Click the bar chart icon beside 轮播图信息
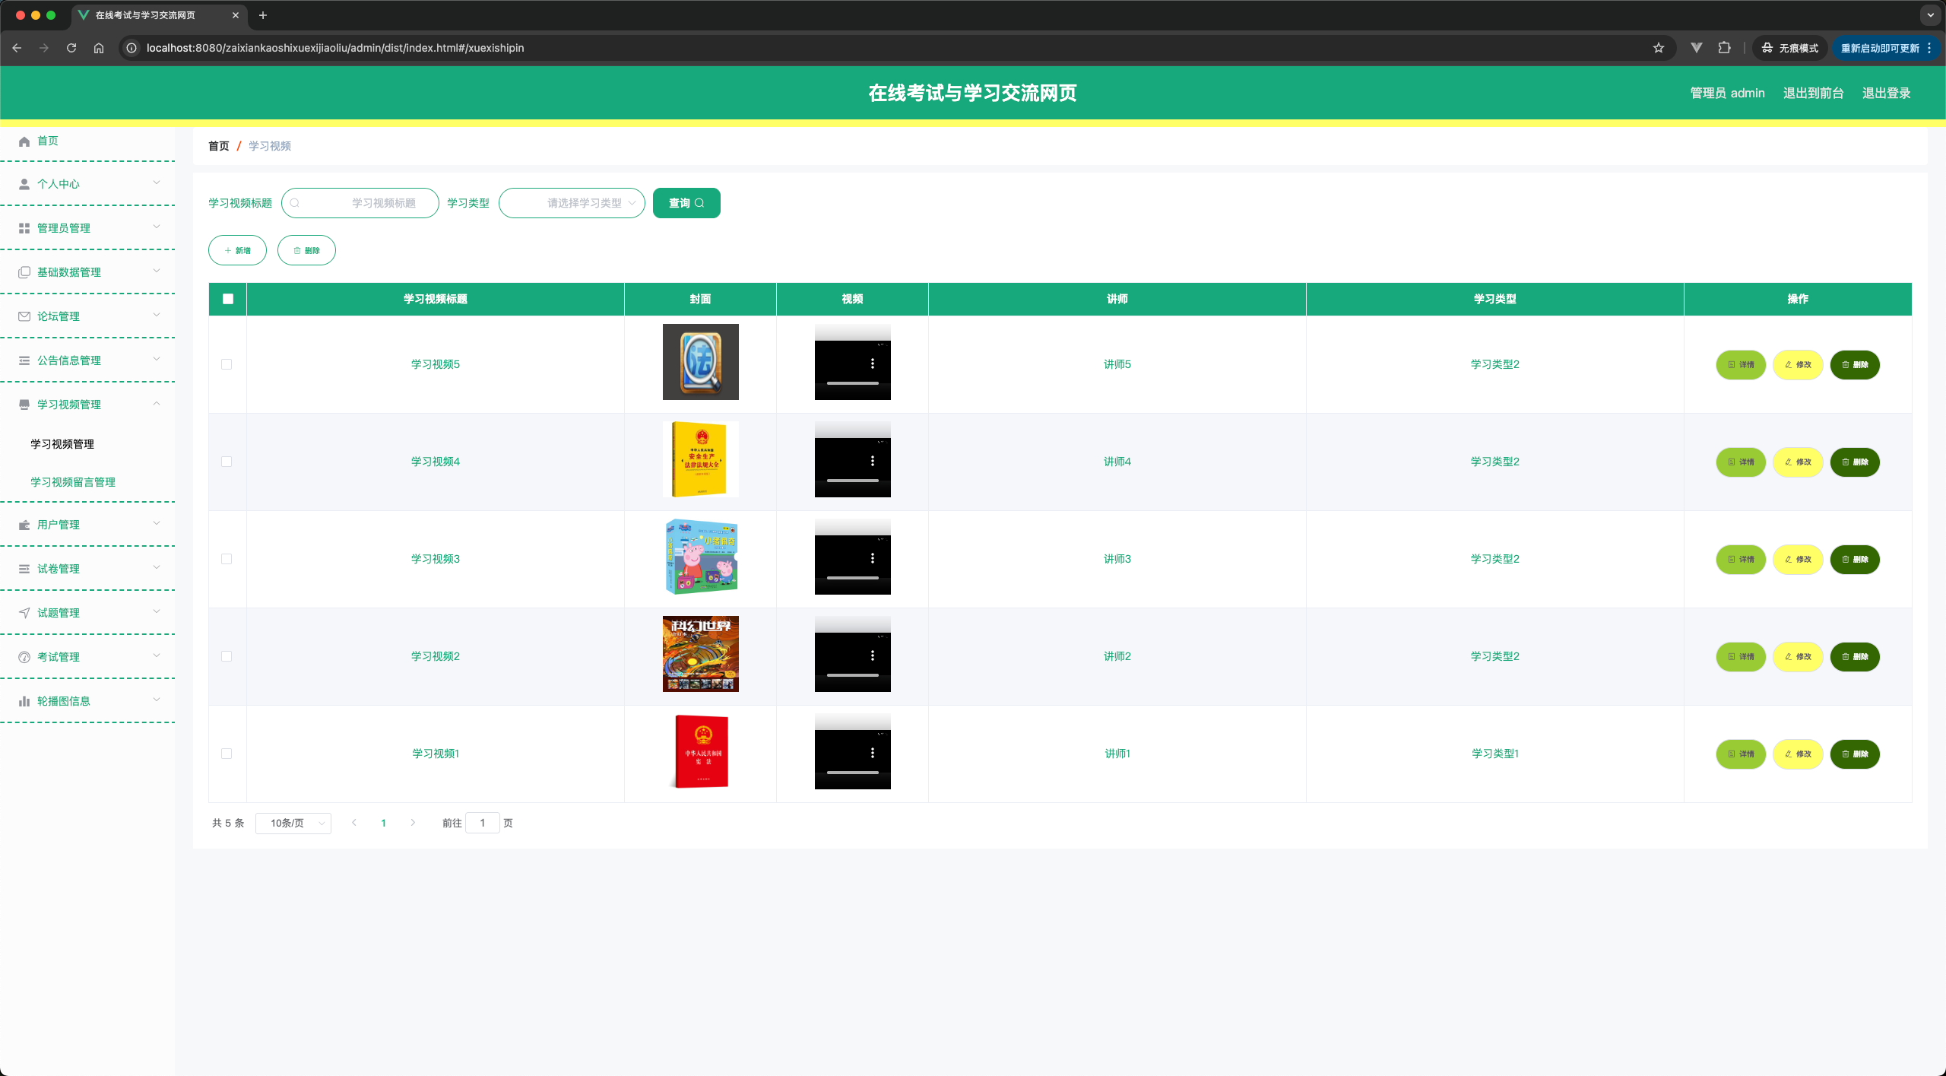This screenshot has height=1076, width=1946. click(24, 701)
